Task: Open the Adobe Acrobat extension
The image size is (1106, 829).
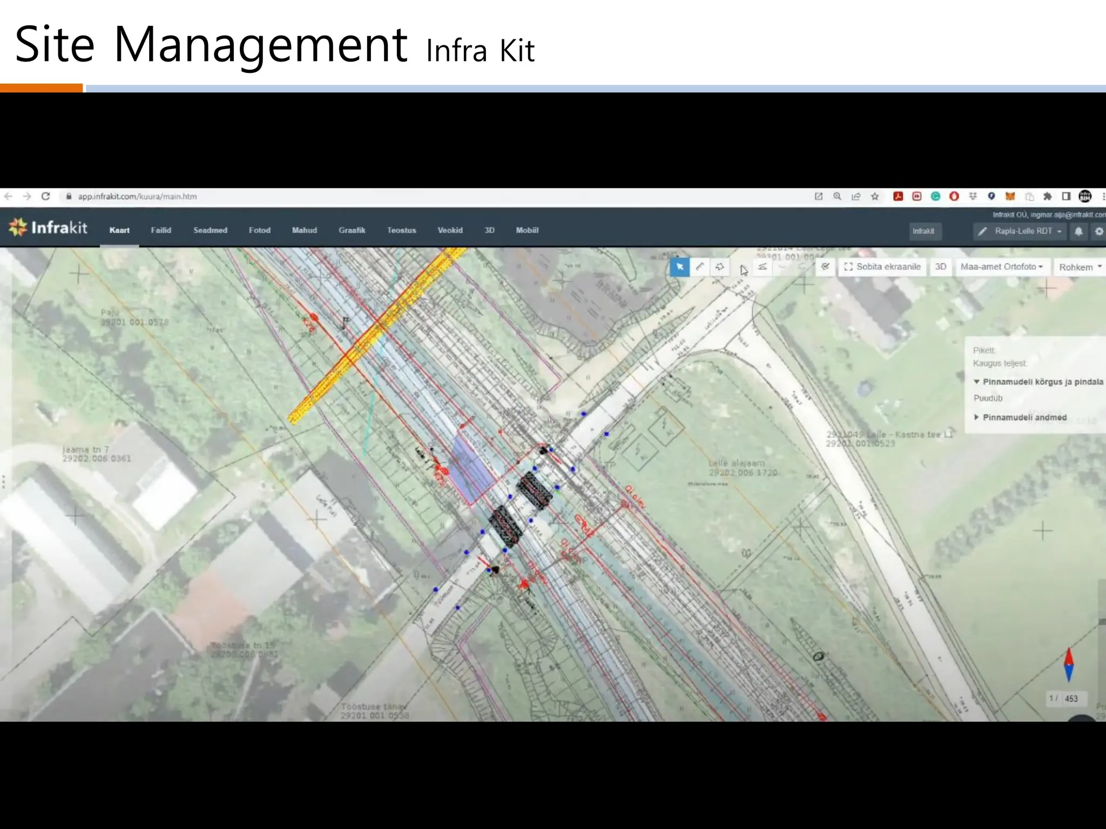Action: coord(898,196)
